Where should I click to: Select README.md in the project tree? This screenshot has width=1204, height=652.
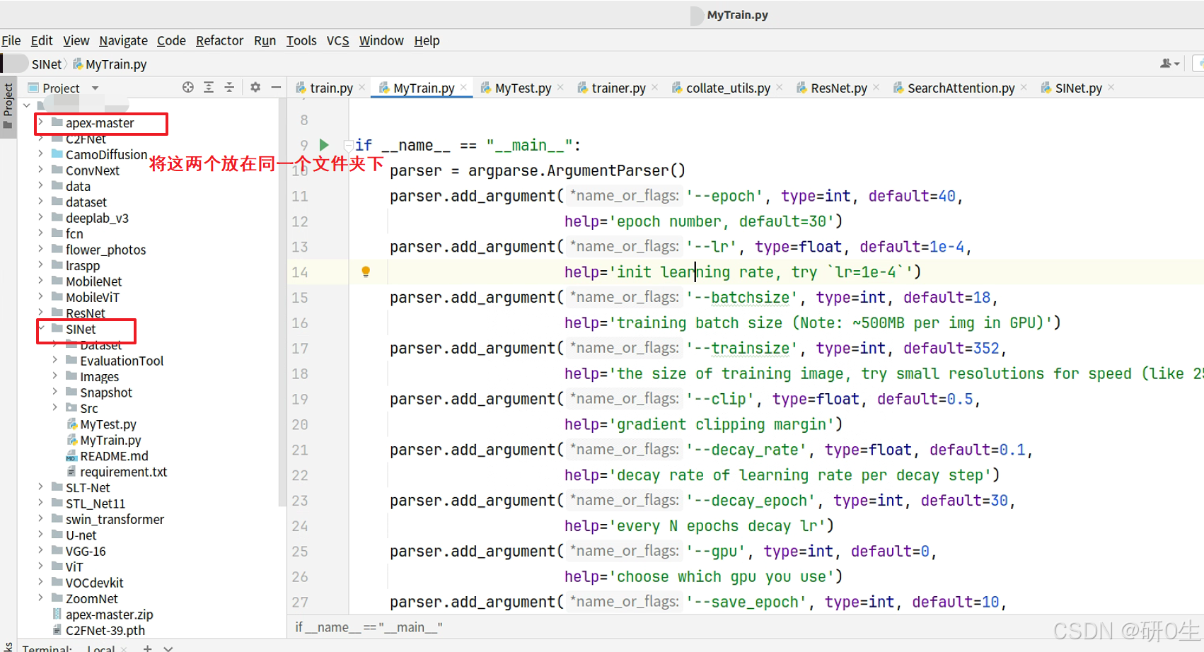point(114,456)
